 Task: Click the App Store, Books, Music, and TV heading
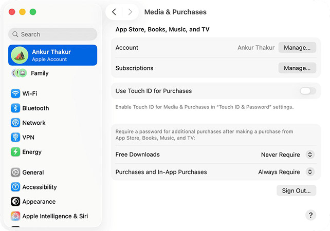click(162, 29)
